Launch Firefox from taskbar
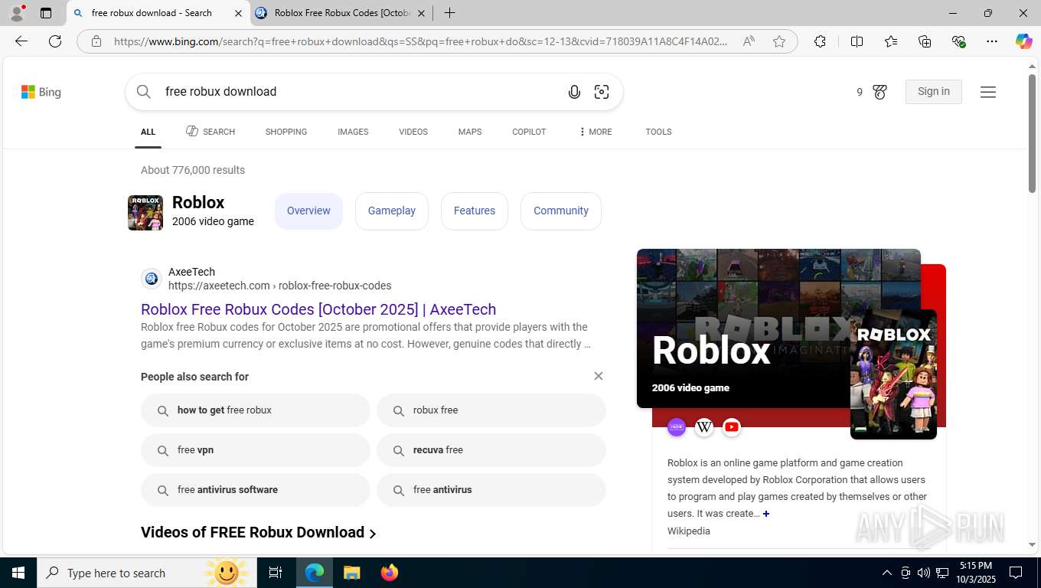Viewport: 1041px width, 588px height. click(390, 573)
